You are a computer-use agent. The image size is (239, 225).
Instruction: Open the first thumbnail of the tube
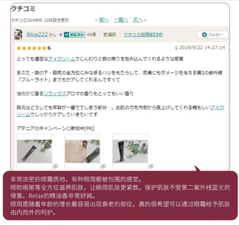[34, 151]
